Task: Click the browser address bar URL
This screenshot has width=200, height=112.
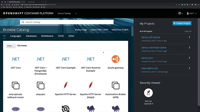Action: coord(38,5)
